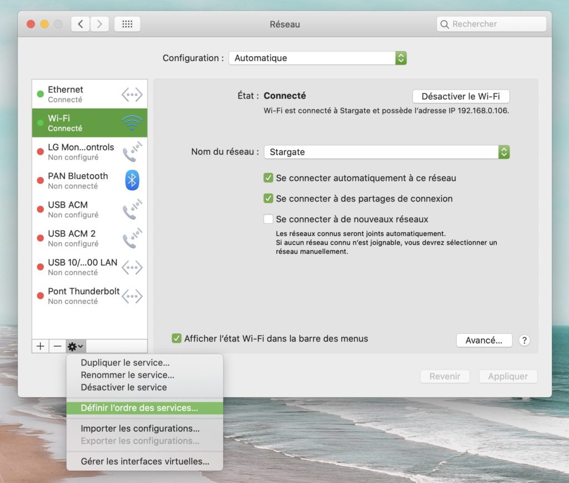Show all preferences grid icon
569x483 pixels.
click(x=127, y=24)
